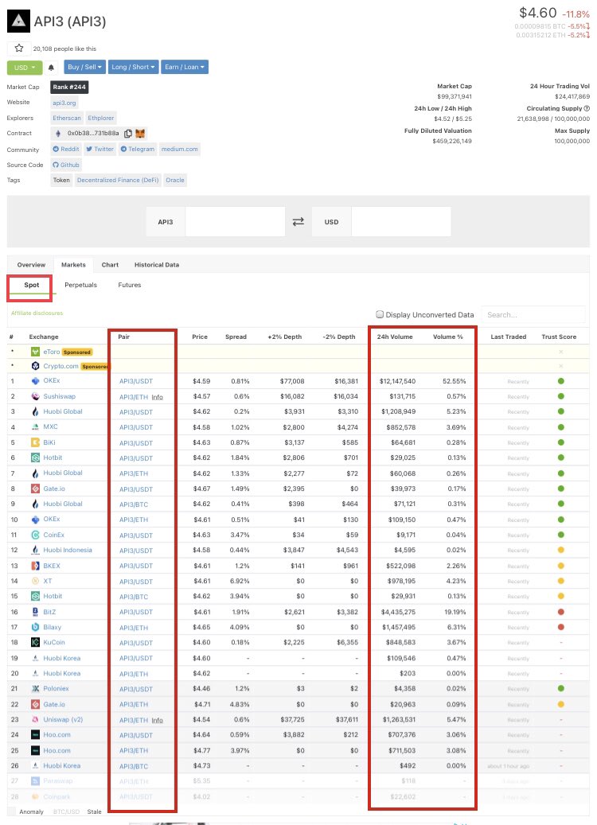
Task: Click the OKEx logo in row 1
Action: (35, 380)
